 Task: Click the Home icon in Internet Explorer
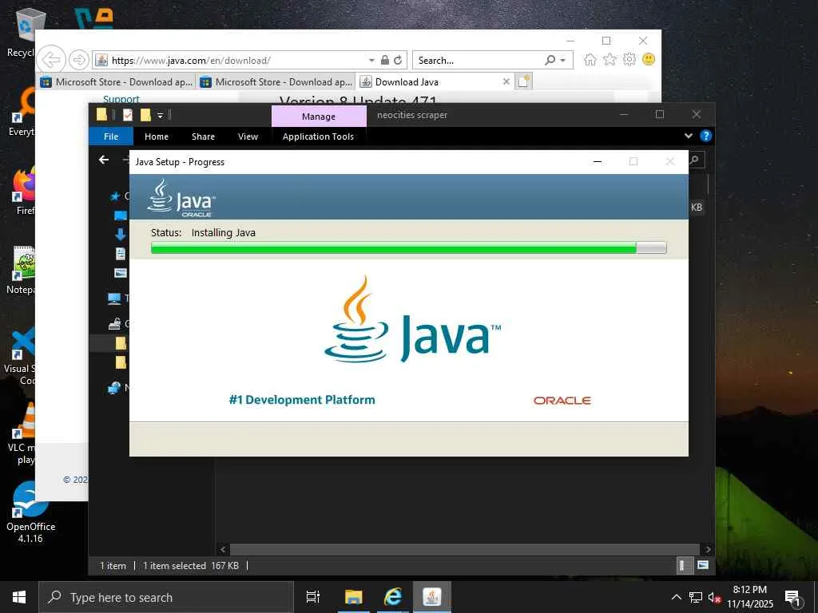click(590, 59)
